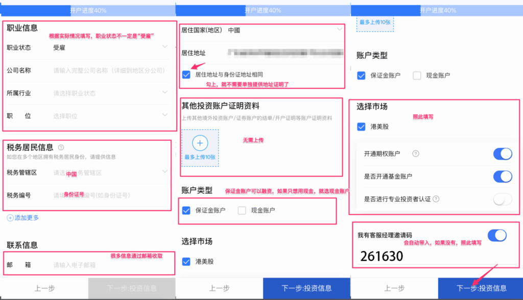The image size is (523, 300).
Task: Click the 上一步 button on middle panel
Action: click(219, 288)
